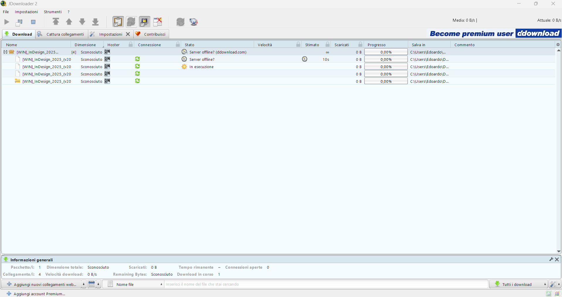Click the cleanup list icon button
The height and width of the screenshot is (297, 562).
pyautogui.click(x=92, y=284)
